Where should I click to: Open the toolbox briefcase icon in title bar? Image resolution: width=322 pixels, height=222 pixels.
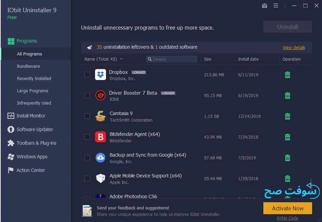pos(264,6)
